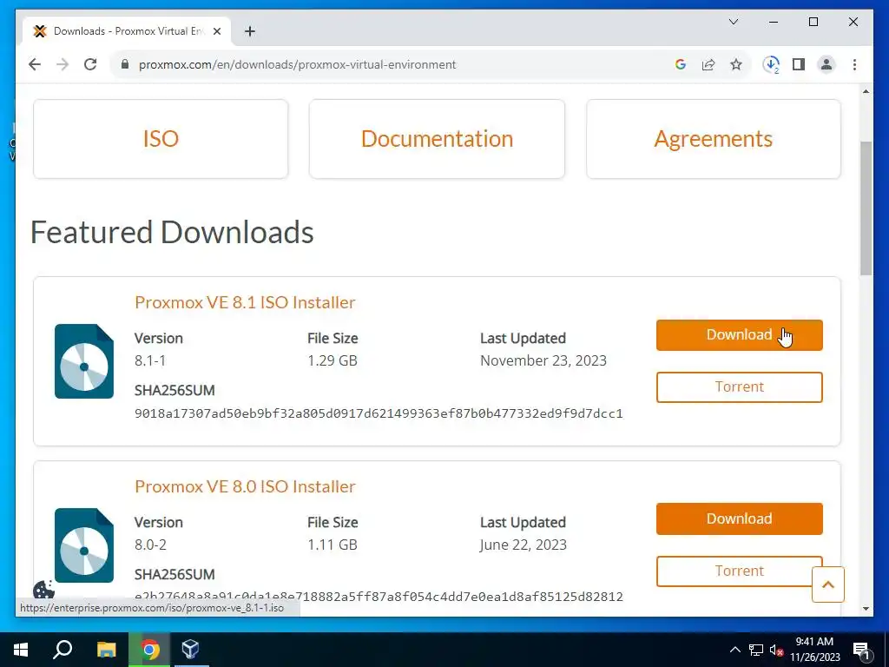The image size is (889, 667).
Task: Click the Featured Downloads heading
Action: tap(172, 233)
